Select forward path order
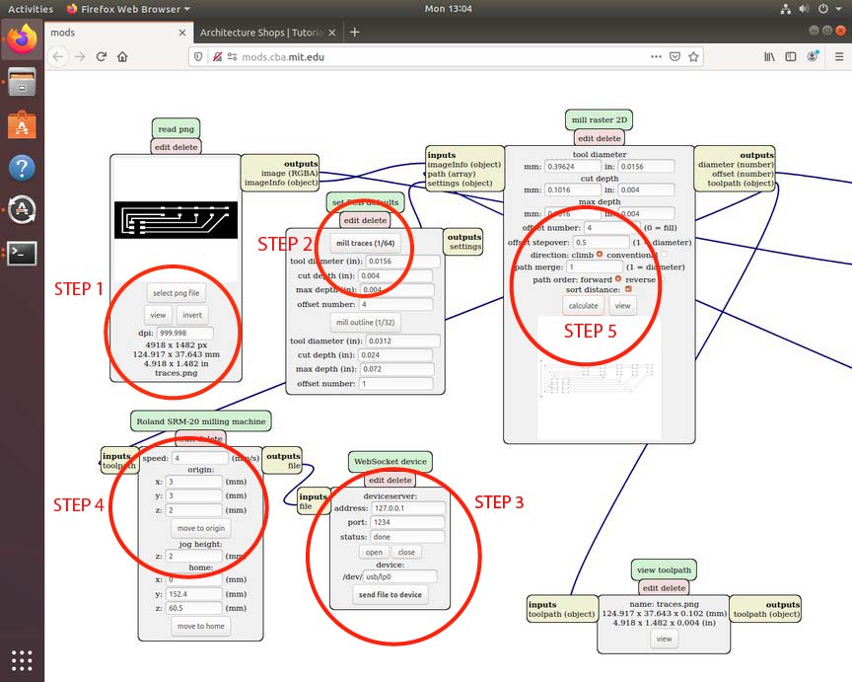Screen dimensions: 852x682 coord(618,279)
